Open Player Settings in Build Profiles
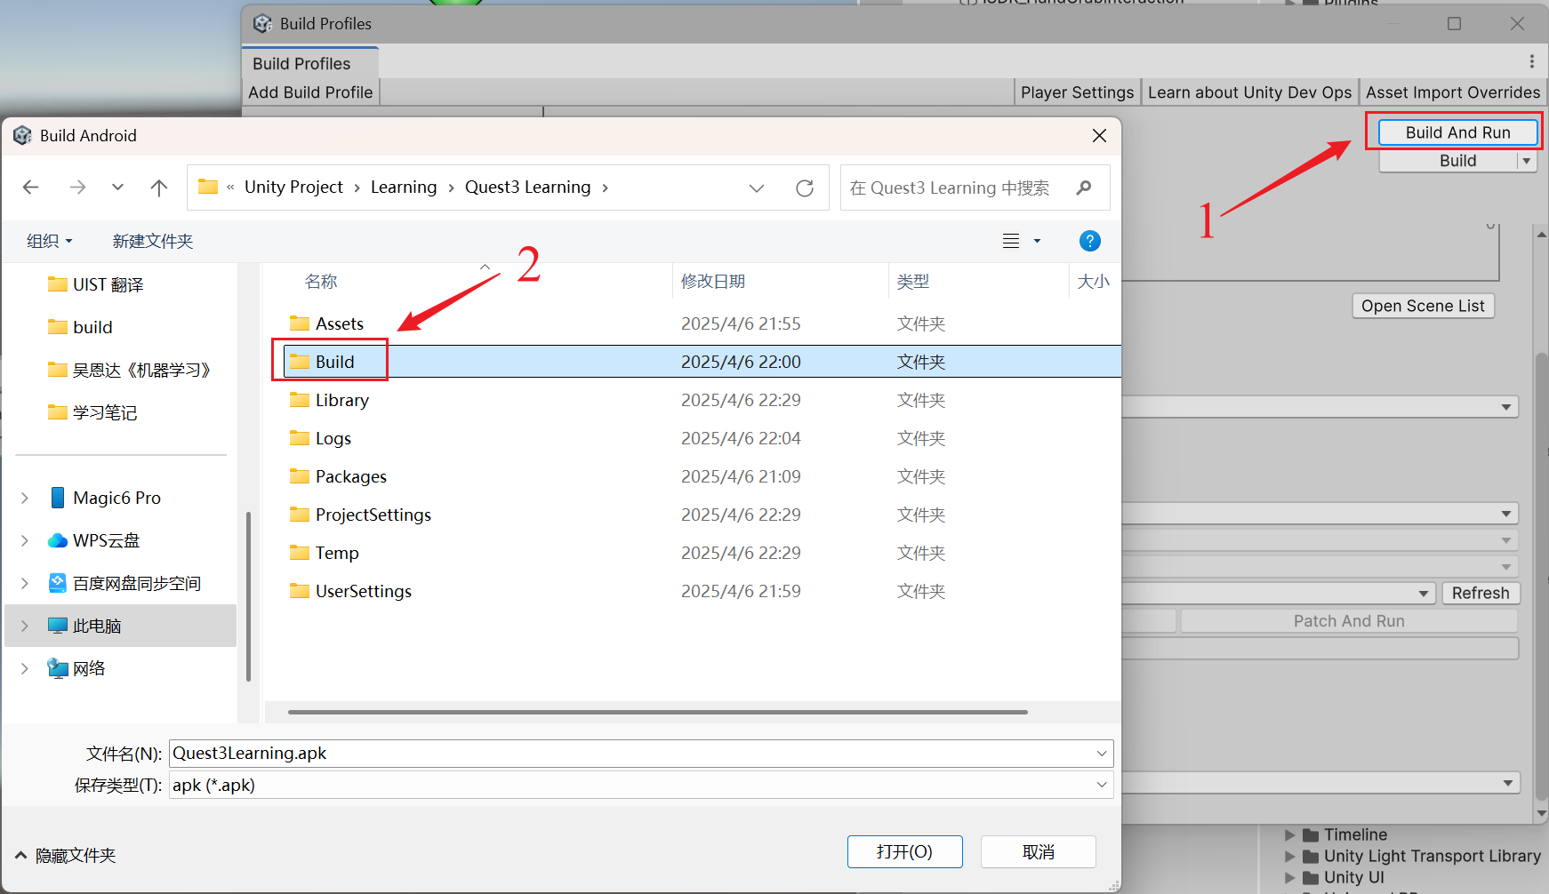1549x894 pixels. pyautogui.click(x=1077, y=92)
